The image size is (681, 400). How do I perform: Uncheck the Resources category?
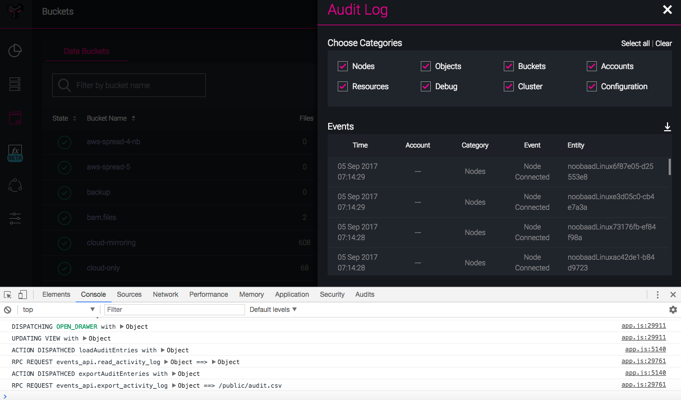click(343, 86)
